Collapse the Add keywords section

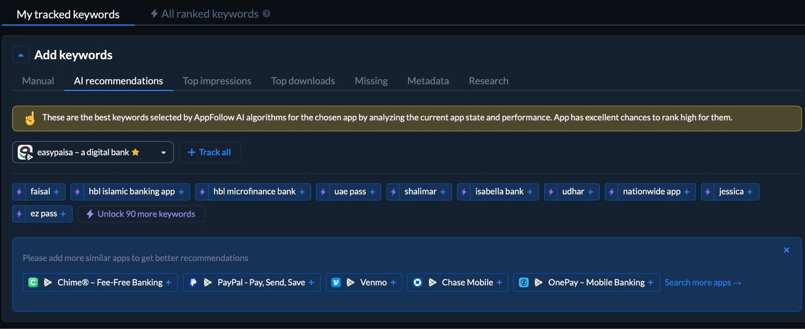pos(21,55)
